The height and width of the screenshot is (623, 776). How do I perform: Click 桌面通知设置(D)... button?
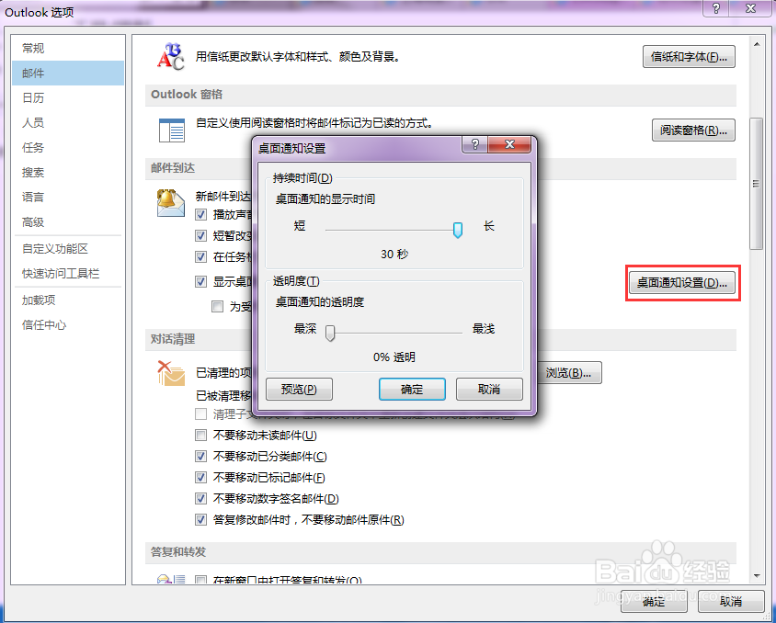coord(681,283)
